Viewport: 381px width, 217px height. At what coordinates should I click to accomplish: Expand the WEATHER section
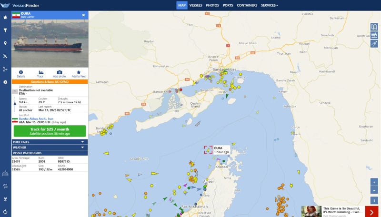coord(50,148)
